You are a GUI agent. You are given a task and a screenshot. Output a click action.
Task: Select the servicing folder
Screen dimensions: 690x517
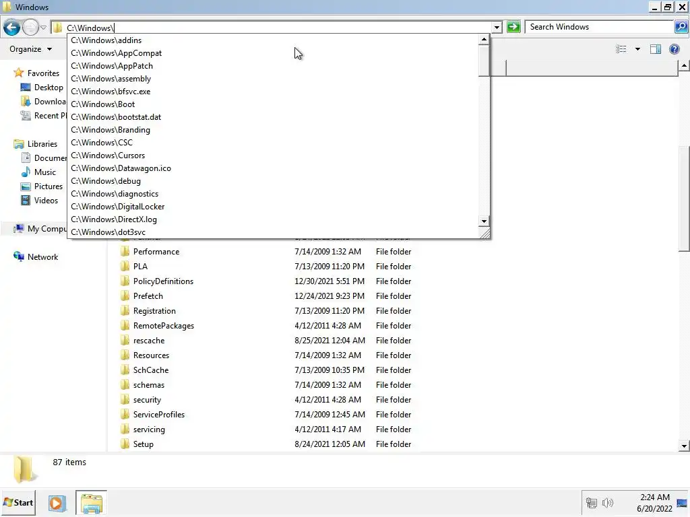pos(149,429)
